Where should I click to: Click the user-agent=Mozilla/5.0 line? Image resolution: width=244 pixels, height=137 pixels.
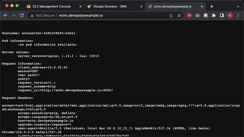pos(114,128)
